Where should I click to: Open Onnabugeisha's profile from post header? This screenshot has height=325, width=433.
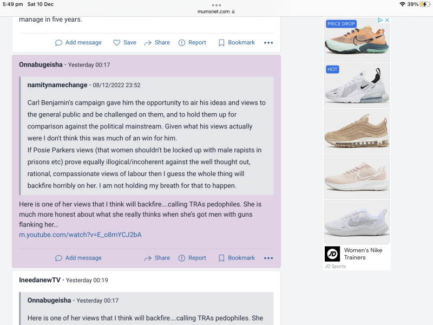41,65
